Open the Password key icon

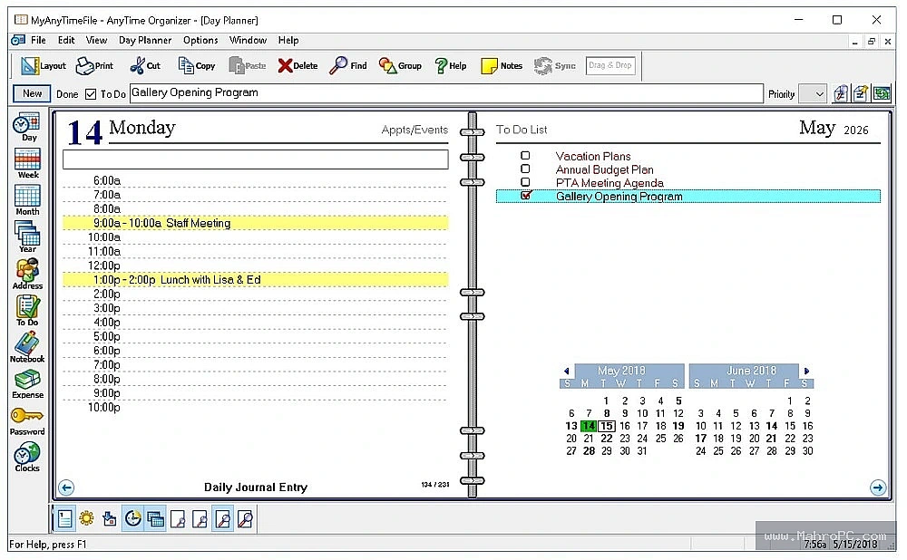click(27, 421)
